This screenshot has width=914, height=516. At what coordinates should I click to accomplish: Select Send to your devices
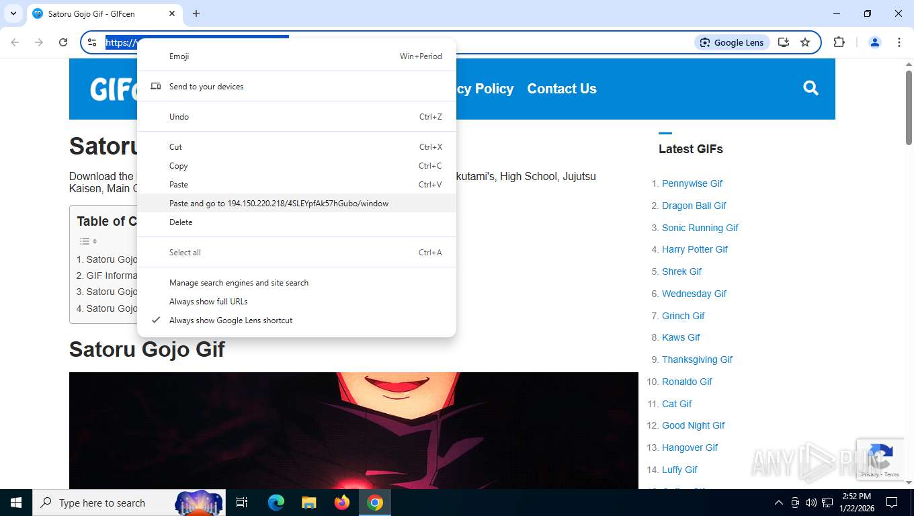(296, 87)
